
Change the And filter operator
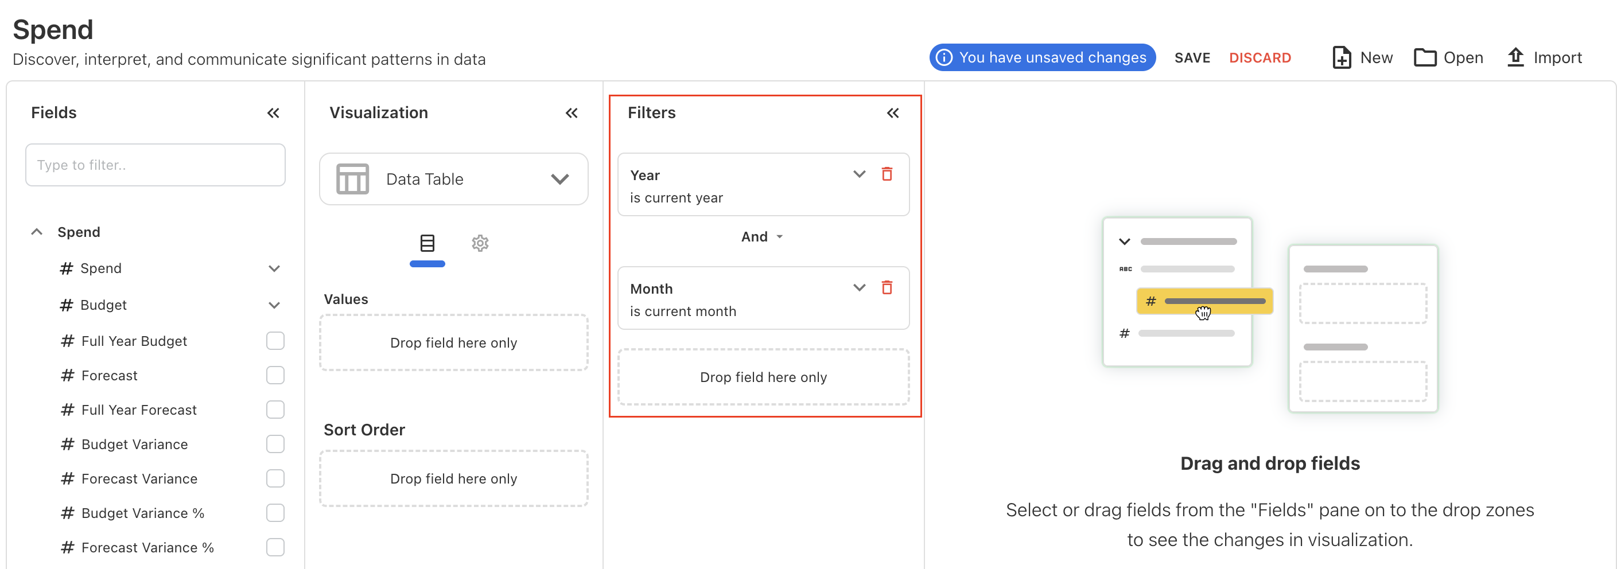(x=762, y=236)
